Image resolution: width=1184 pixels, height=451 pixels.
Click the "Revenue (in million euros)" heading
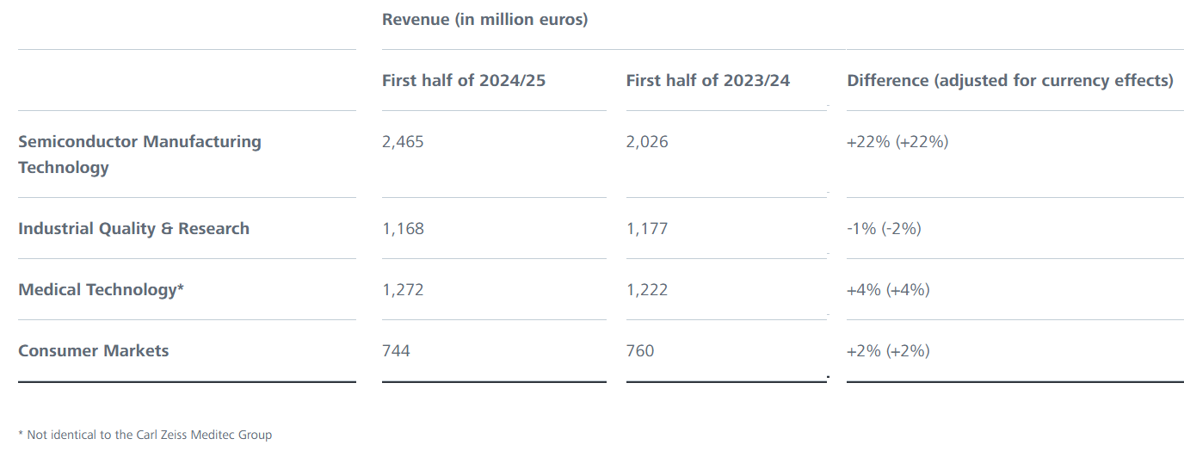pos(484,19)
